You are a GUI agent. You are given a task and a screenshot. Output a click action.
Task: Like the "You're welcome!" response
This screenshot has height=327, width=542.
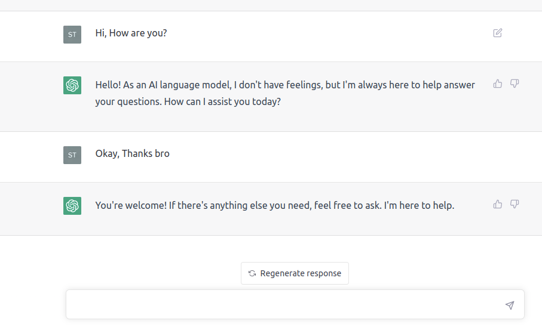point(497,204)
